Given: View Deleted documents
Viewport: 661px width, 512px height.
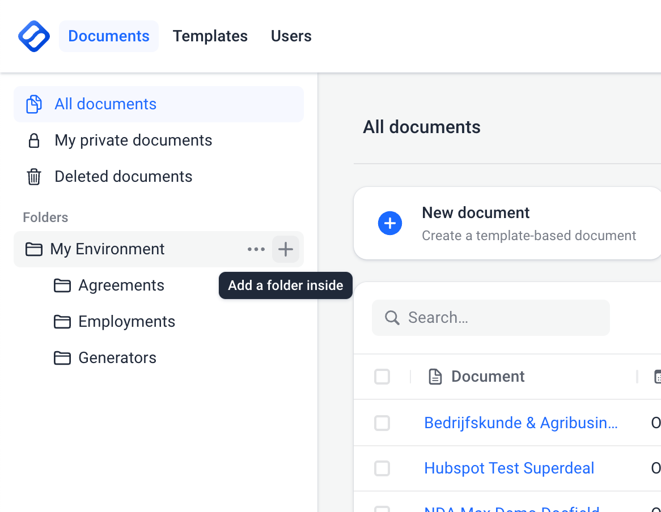Looking at the screenshot, I should pyautogui.click(x=159, y=176).
